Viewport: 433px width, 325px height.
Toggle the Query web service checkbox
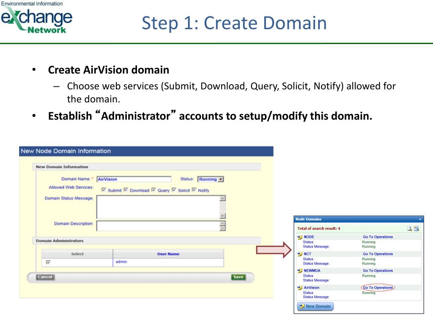click(x=153, y=190)
